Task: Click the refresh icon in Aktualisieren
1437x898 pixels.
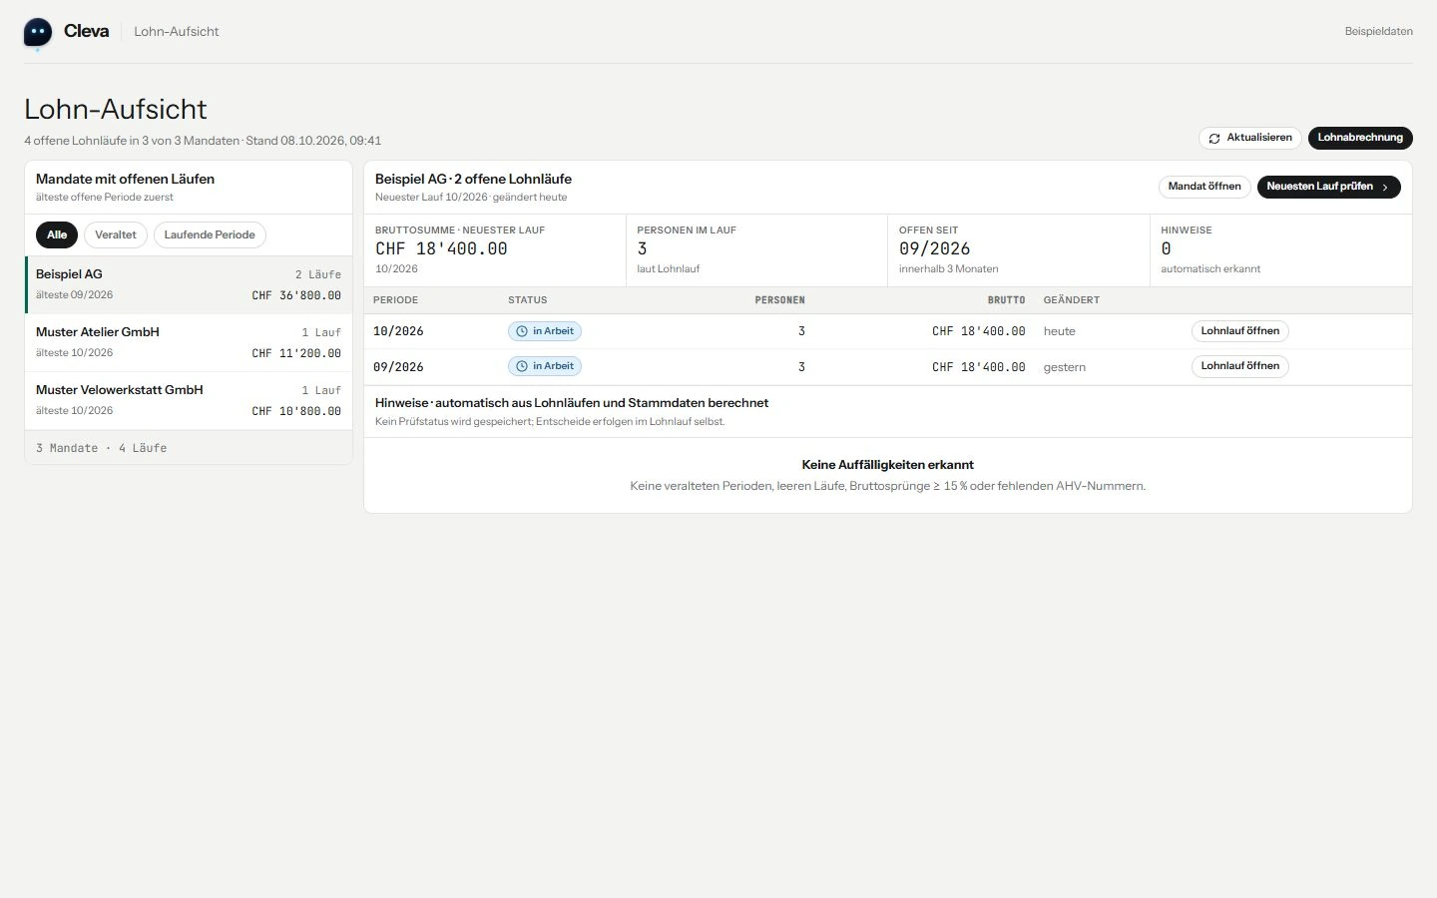Action: click(x=1214, y=139)
